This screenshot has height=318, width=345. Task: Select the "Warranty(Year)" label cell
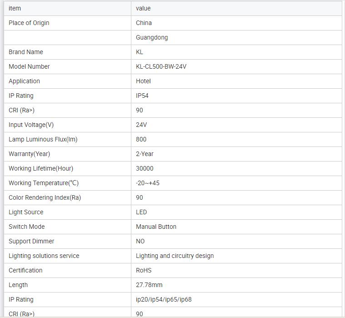coord(30,154)
